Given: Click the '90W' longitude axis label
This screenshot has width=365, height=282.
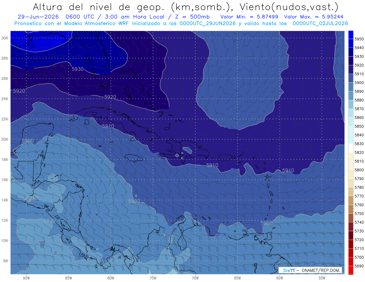Looking at the screenshot, I should [26, 278].
